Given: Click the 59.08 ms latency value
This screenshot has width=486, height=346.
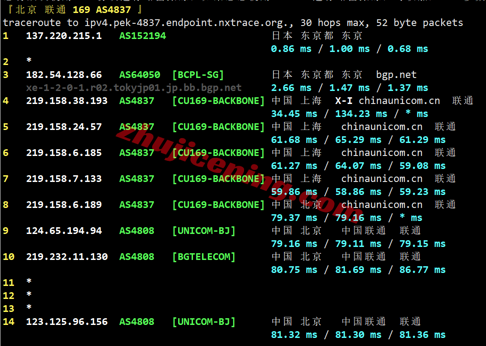Looking at the screenshot, I should (422, 166).
